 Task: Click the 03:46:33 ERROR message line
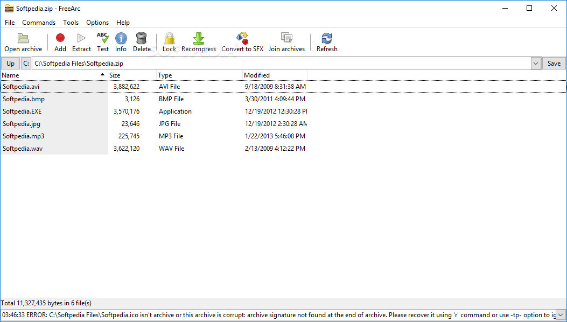coord(278,315)
